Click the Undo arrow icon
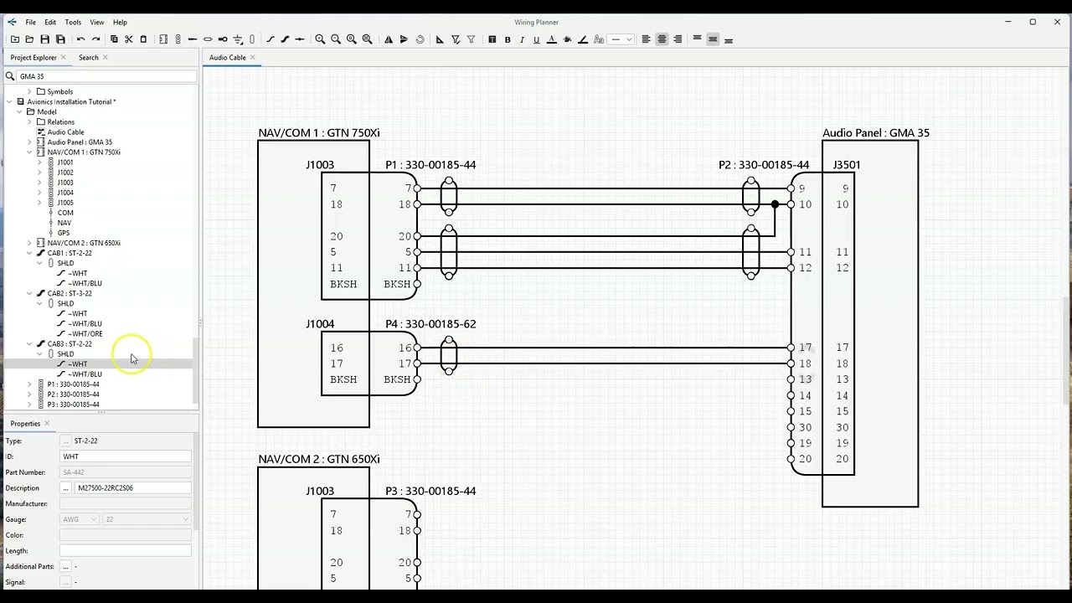Image resolution: width=1072 pixels, height=603 pixels. tap(80, 39)
